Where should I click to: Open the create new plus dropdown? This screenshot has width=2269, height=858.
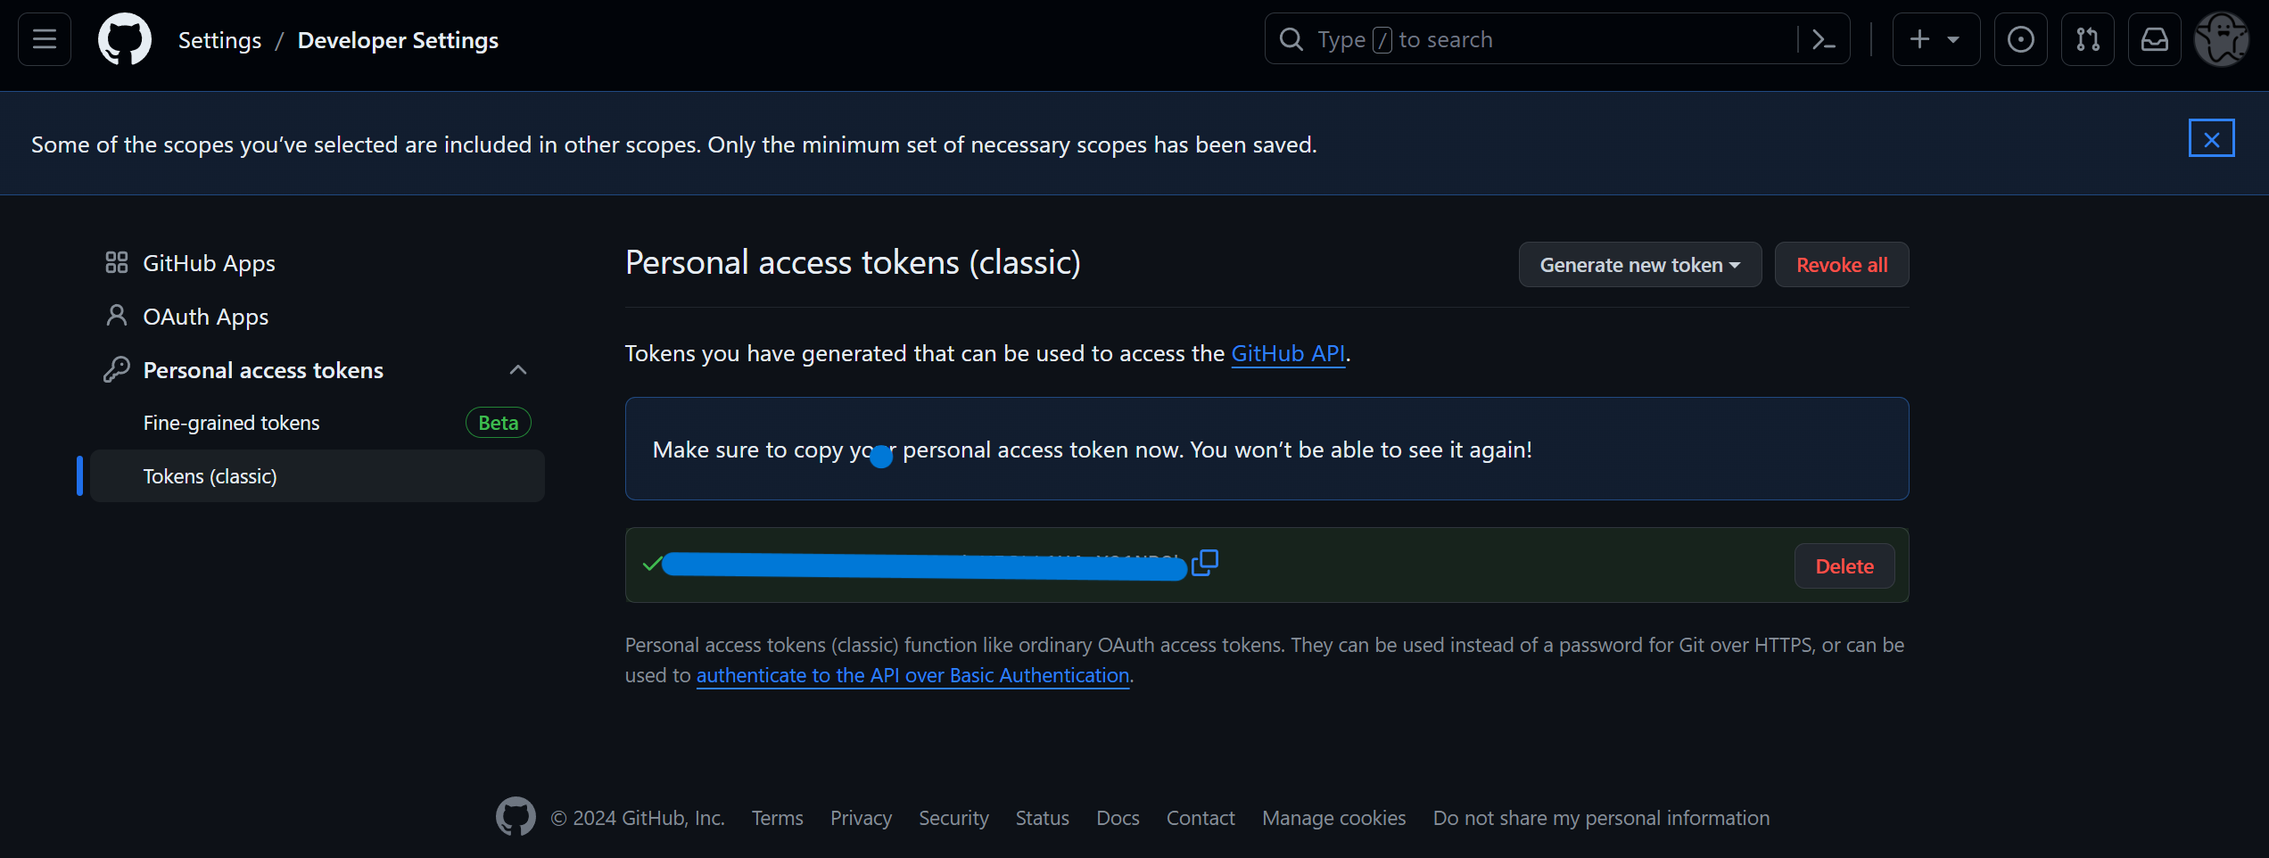[x=1935, y=38]
